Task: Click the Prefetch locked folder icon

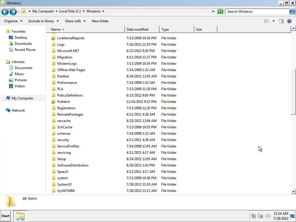Action: (53, 102)
